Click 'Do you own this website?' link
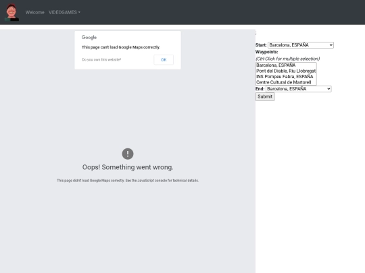The height and width of the screenshot is (273, 365). click(101, 60)
